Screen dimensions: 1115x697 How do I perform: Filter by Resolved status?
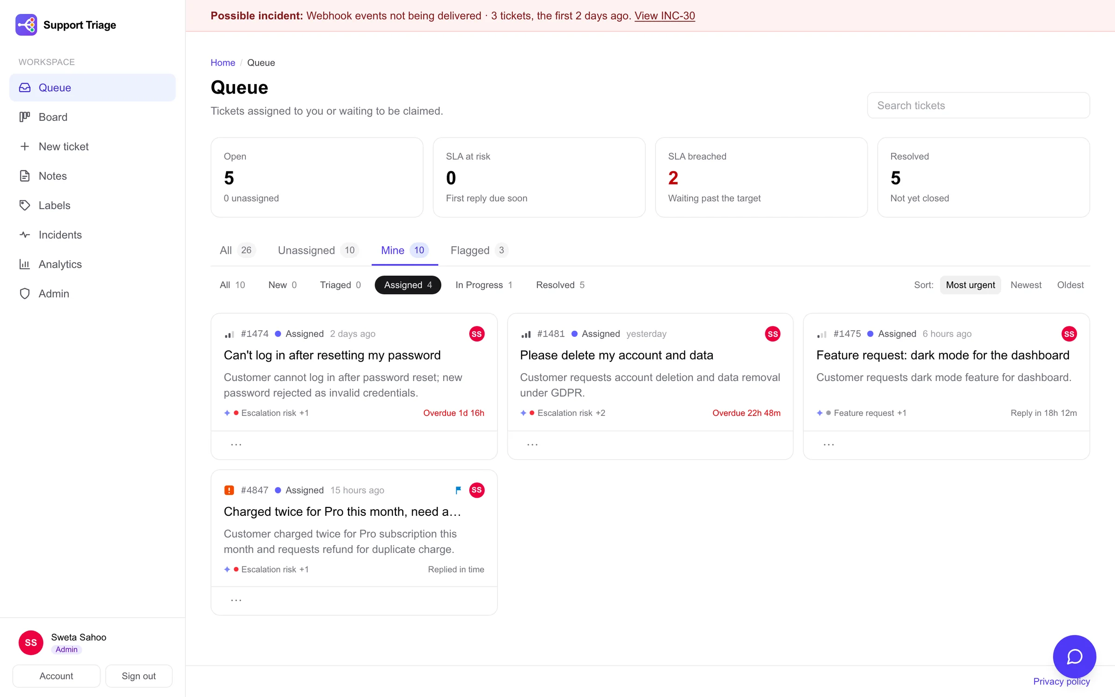pos(560,285)
